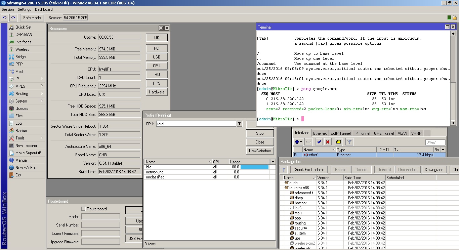The image size is (459, 250).
Task: Switch to the Ethernet tab
Action: pos(320,133)
